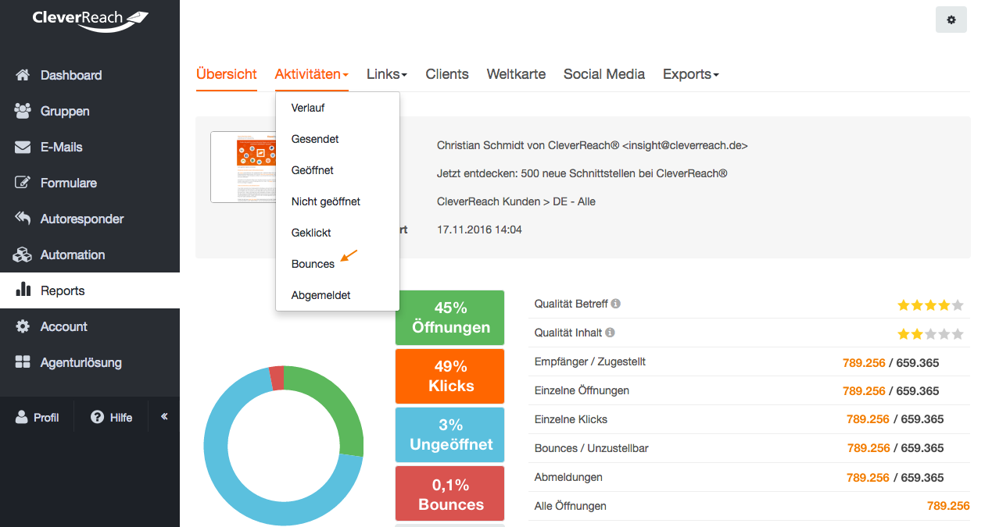This screenshot has width=992, height=527.
Task: Click the E-Mails envelope icon
Action: pos(23,147)
